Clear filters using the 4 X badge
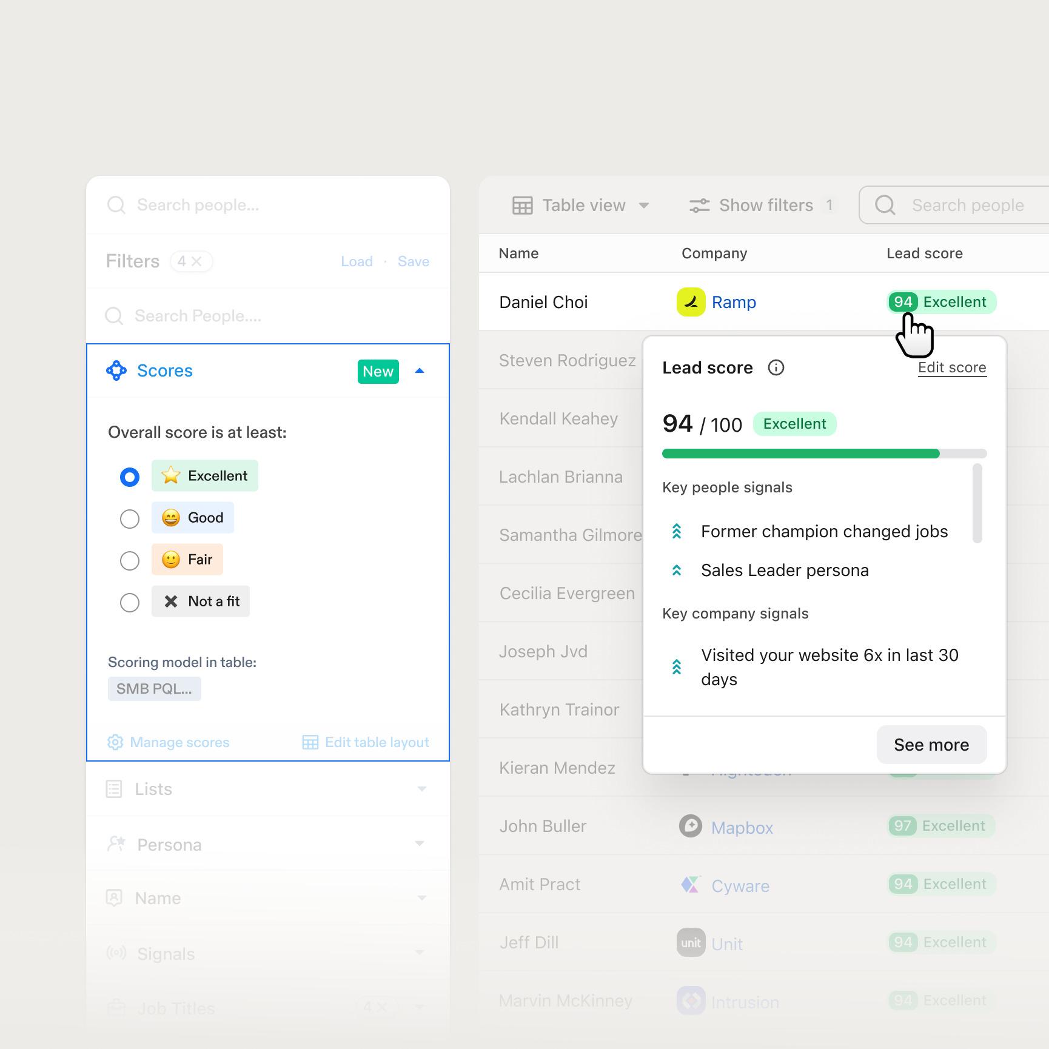The width and height of the screenshot is (1049, 1049). (x=190, y=261)
